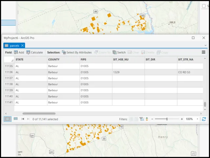Close the parcels table tab

[x=22, y=46]
